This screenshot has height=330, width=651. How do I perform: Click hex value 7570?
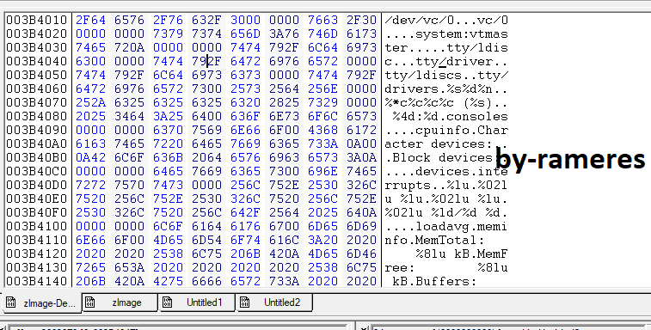(x=130, y=185)
